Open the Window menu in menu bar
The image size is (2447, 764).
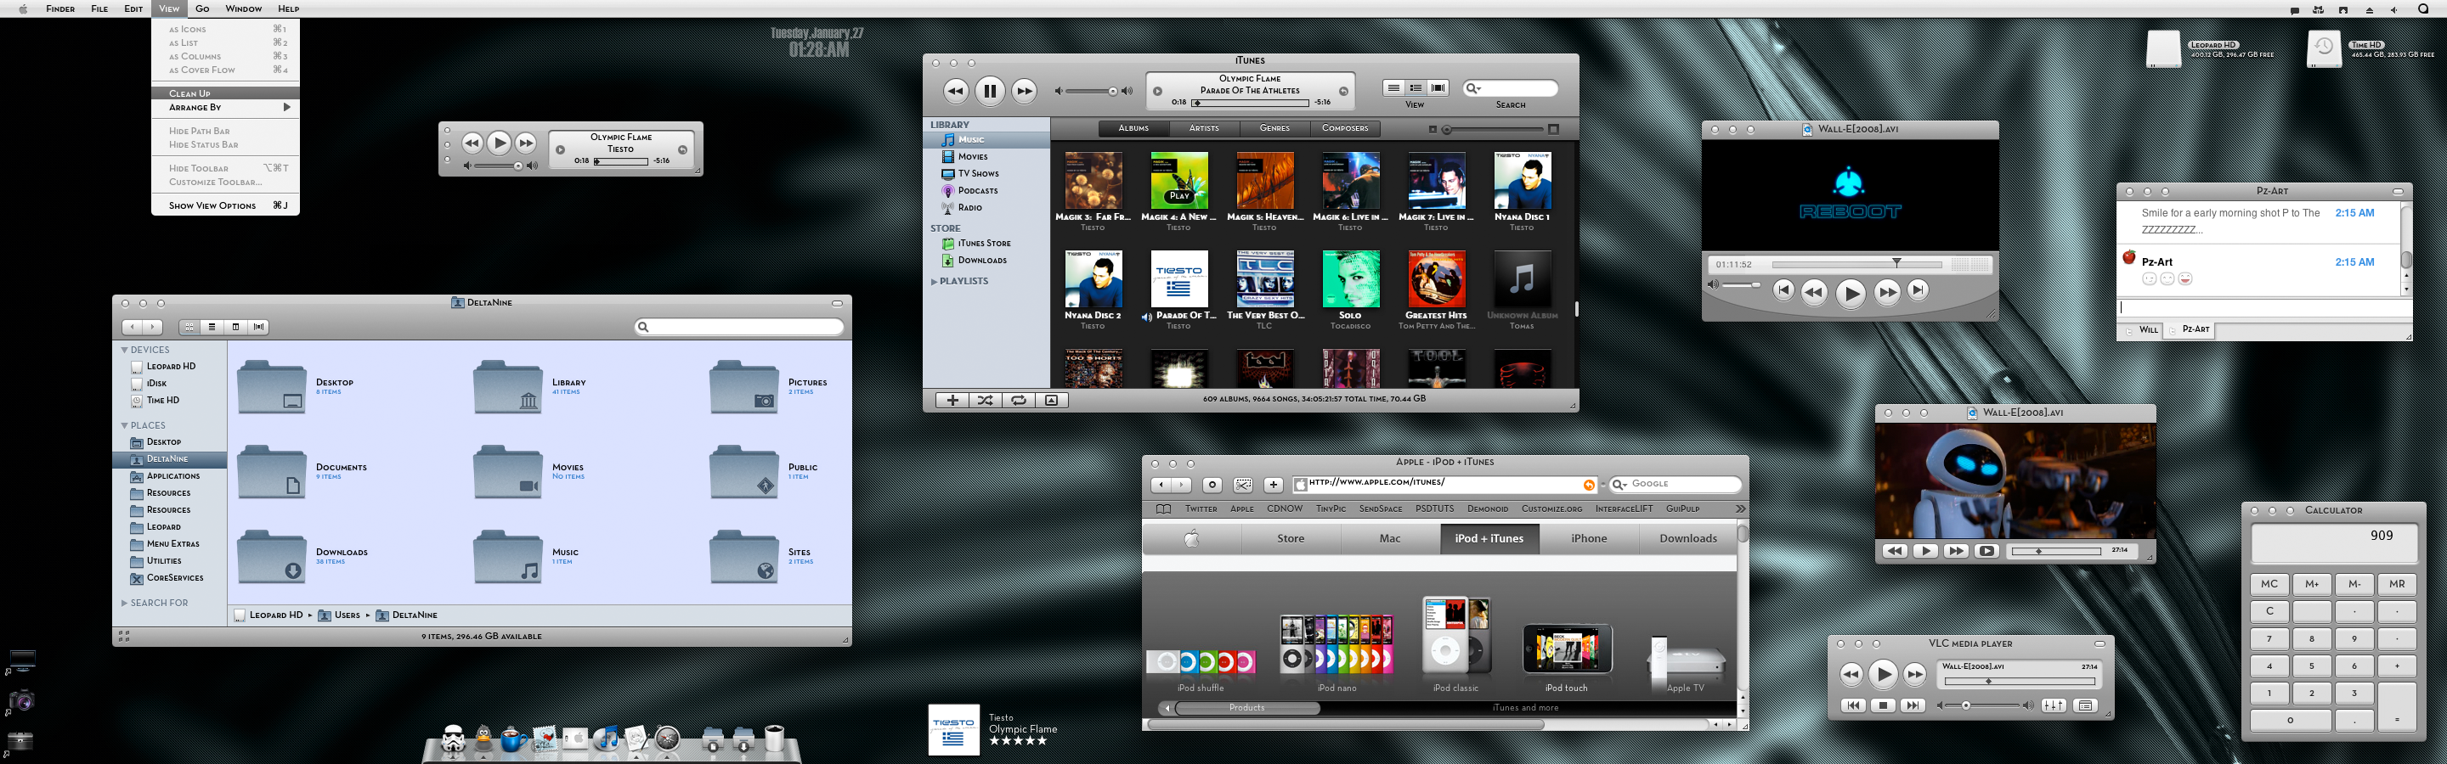[243, 8]
